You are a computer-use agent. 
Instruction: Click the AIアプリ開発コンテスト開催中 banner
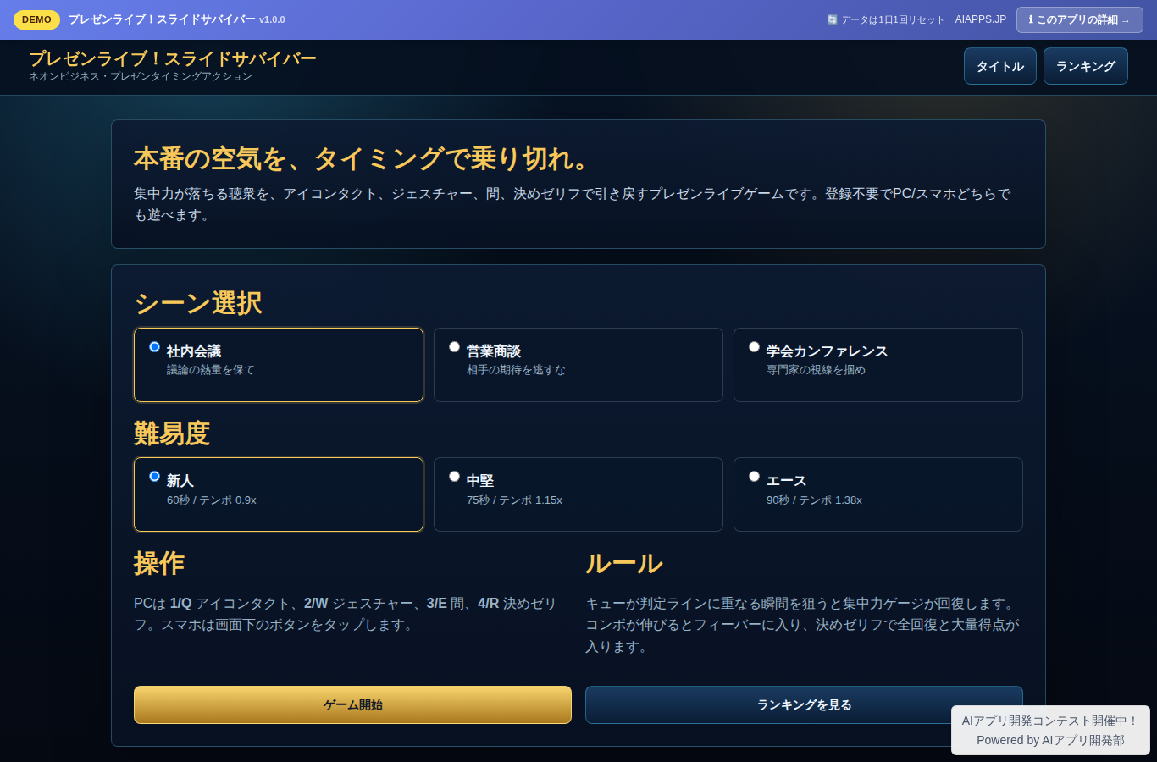pos(1050,721)
